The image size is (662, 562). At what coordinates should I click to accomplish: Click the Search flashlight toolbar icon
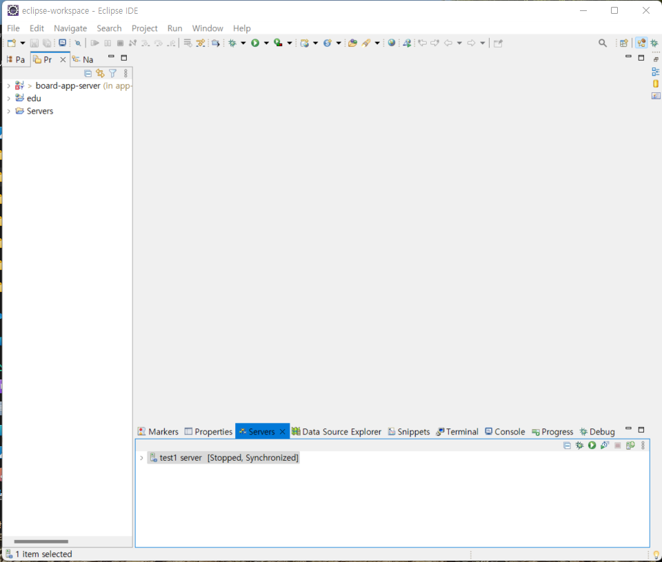coord(366,43)
